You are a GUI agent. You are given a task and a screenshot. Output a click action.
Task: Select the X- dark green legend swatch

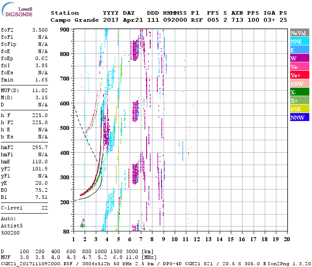click(299, 92)
